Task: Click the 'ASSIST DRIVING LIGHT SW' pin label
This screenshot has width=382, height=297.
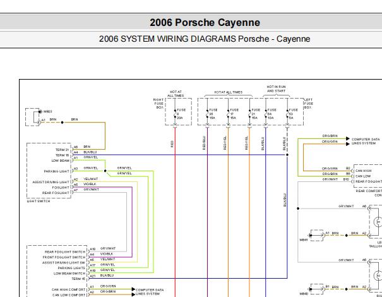Action: (x=64, y=263)
